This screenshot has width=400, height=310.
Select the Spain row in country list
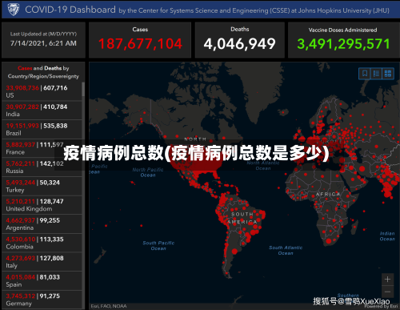[x=42, y=281]
